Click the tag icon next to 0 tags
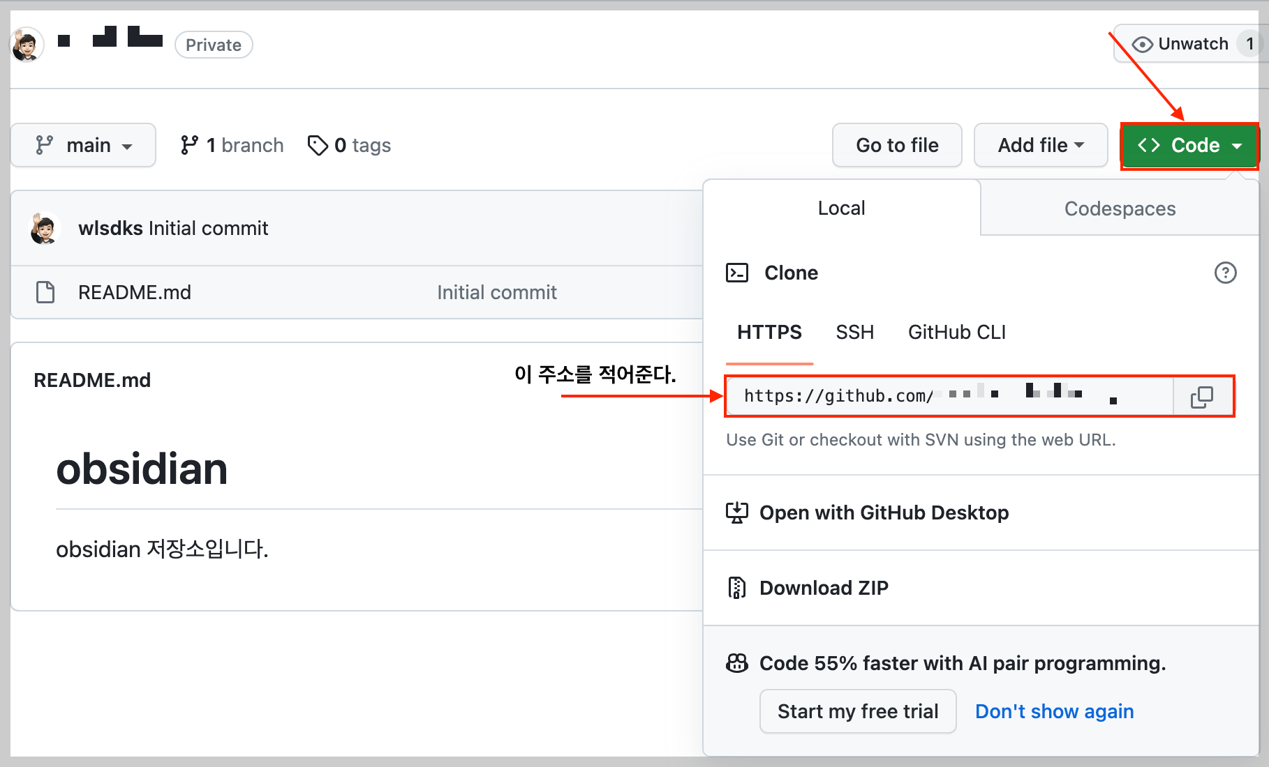The height and width of the screenshot is (767, 1269). 318,145
